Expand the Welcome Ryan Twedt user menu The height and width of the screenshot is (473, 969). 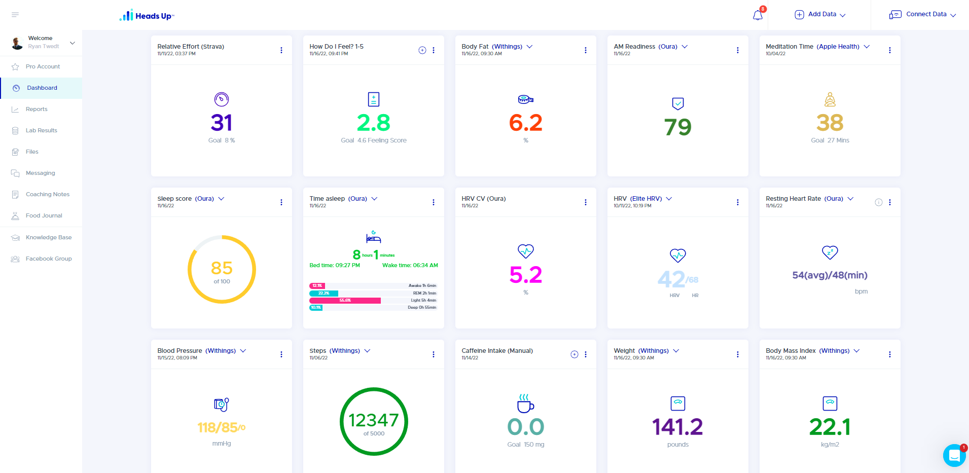tap(73, 43)
